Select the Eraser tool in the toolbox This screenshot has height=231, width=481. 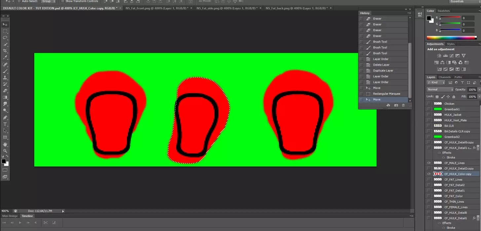5,91
